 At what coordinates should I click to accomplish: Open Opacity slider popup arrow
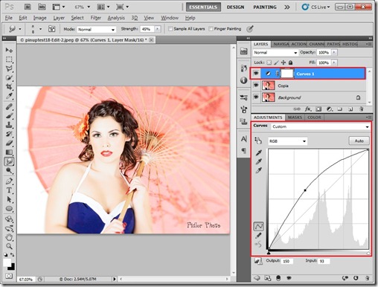coord(334,52)
